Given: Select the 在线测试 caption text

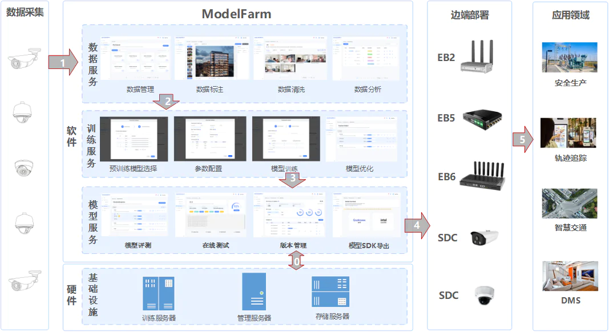Looking at the screenshot, I should (x=216, y=245).
